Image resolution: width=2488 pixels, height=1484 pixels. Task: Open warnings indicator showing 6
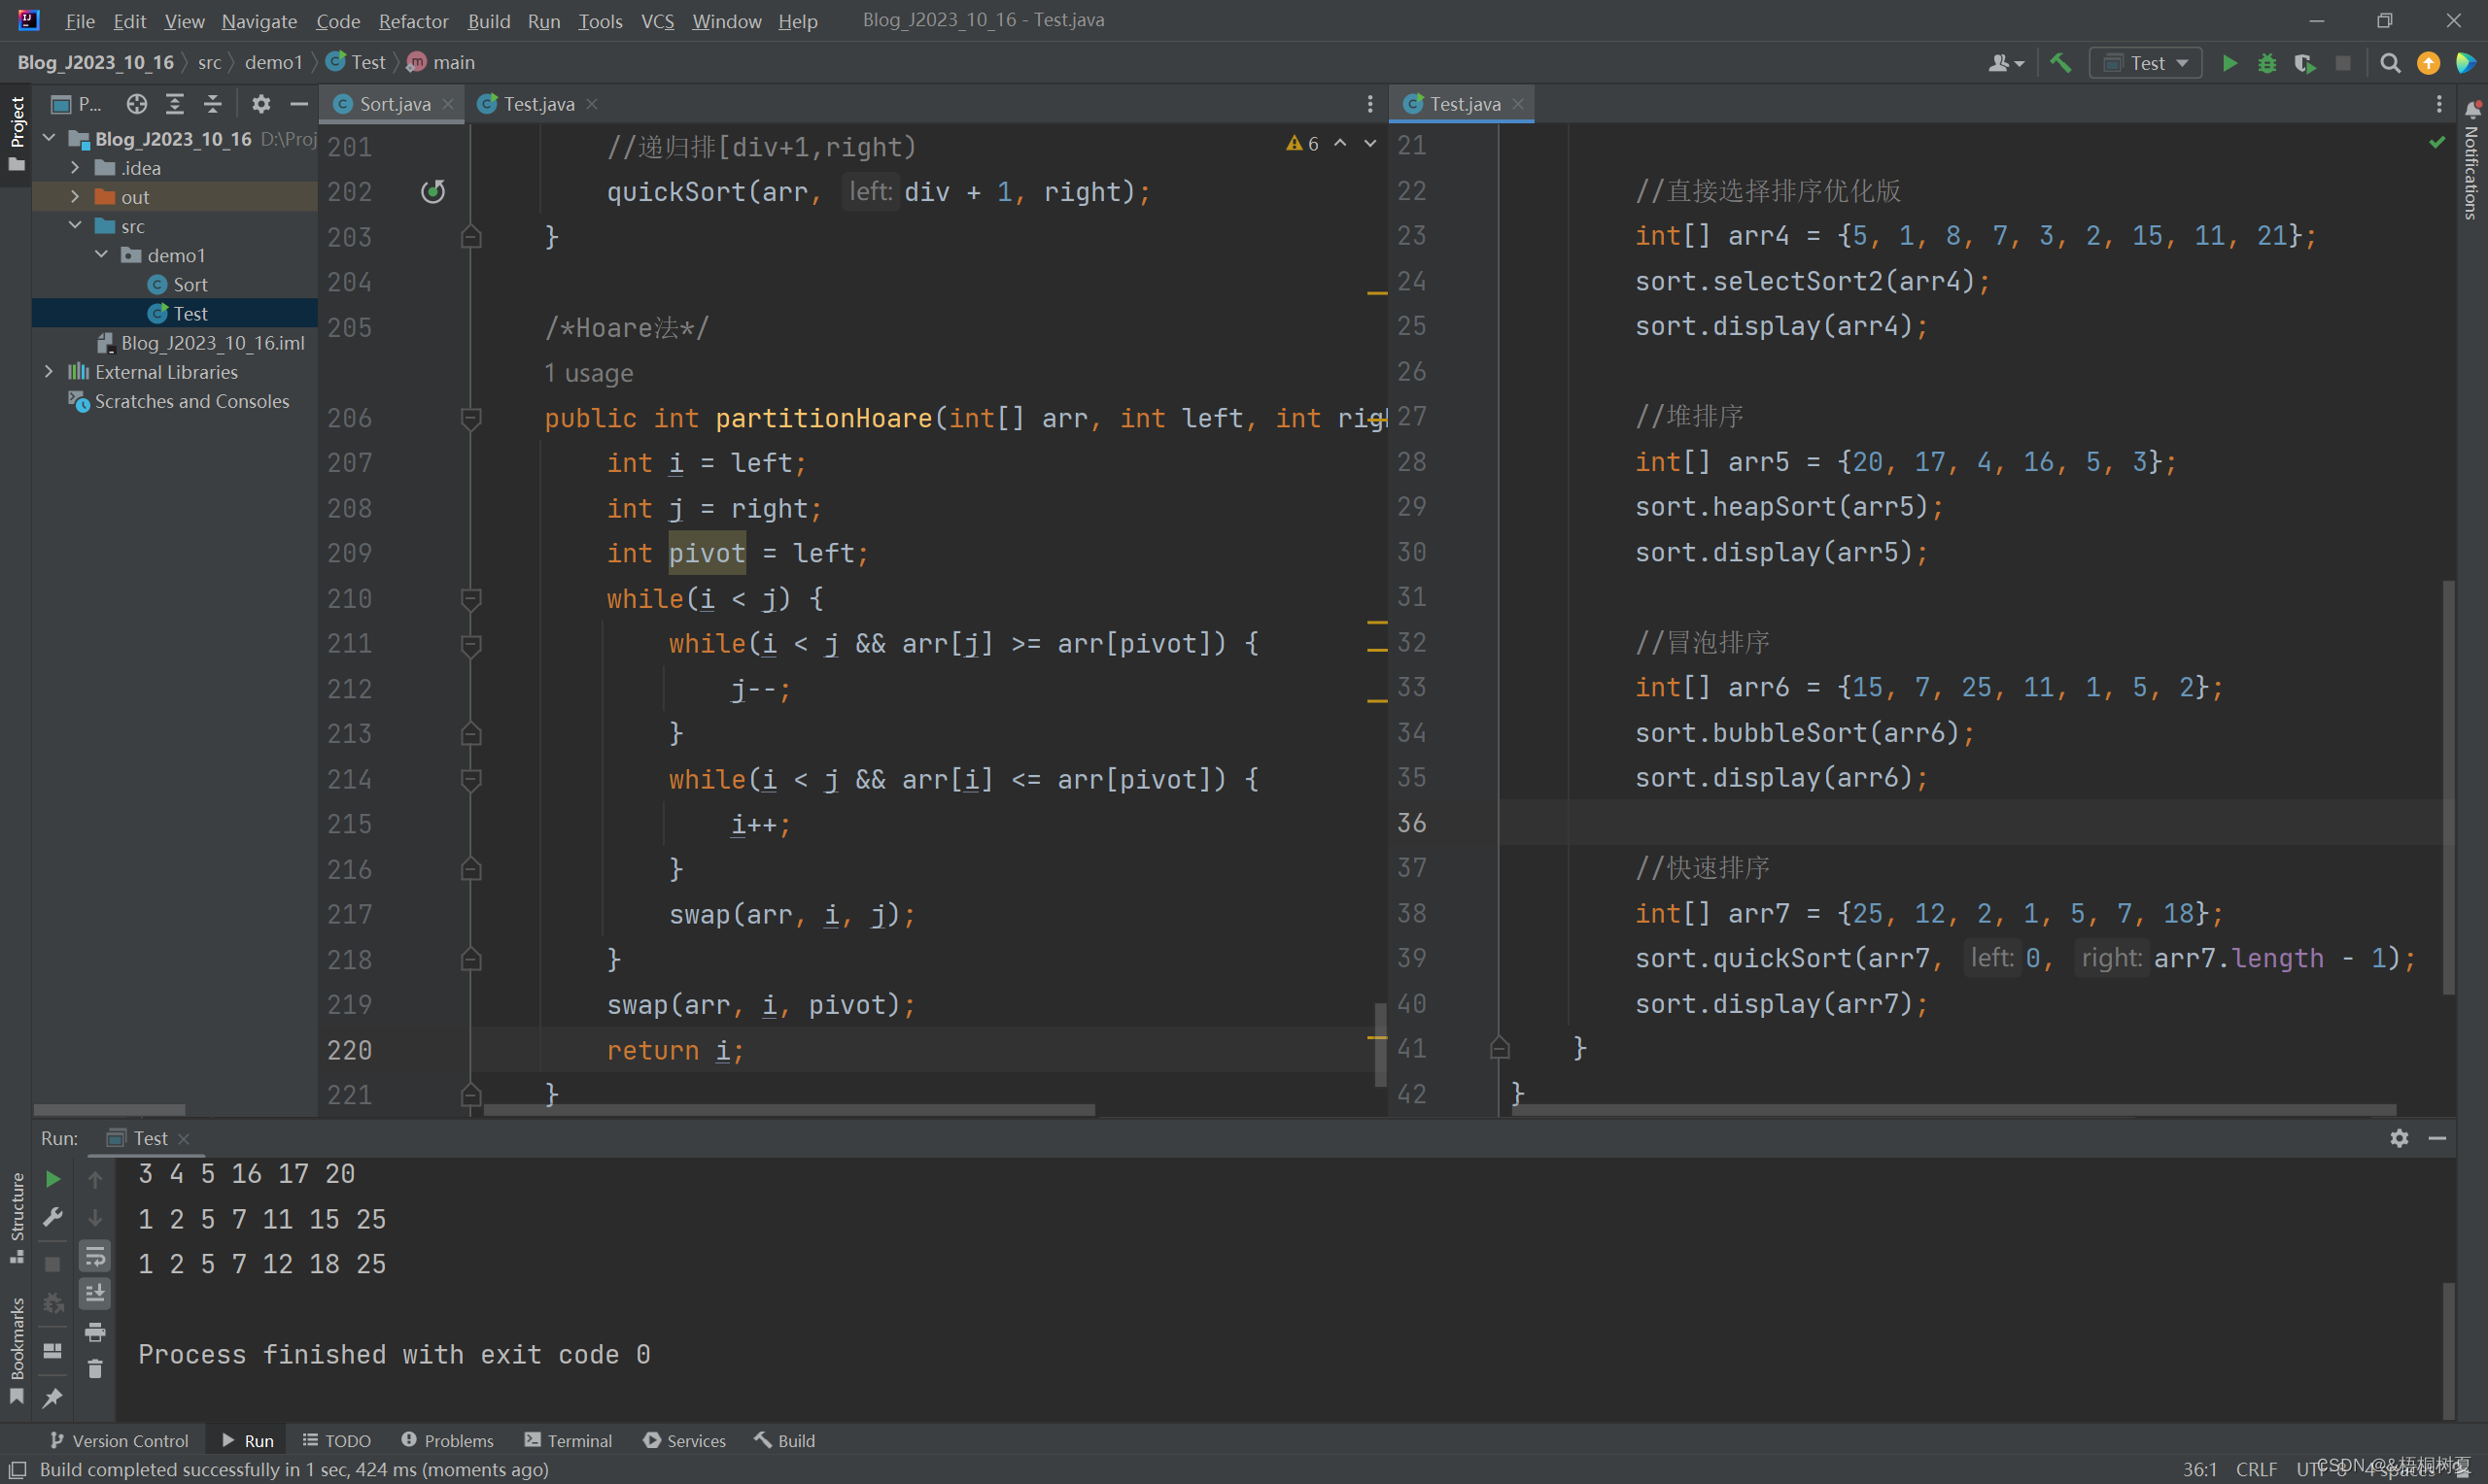[1302, 144]
